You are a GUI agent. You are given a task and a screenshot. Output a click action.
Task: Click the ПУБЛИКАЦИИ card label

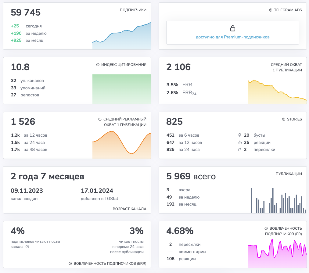coord(289,174)
